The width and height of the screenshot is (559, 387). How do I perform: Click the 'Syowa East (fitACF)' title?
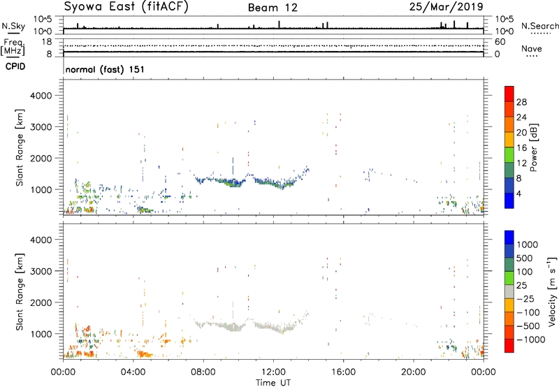click(x=126, y=7)
